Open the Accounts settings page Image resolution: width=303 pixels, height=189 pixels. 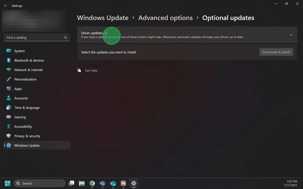pos(21,98)
